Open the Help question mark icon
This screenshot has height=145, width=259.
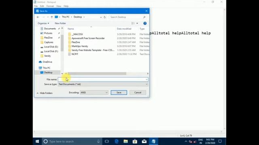click(x=145, y=23)
